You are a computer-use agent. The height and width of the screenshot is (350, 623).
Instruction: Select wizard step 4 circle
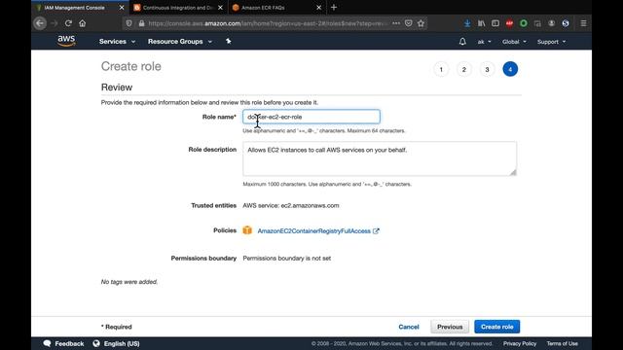point(510,69)
